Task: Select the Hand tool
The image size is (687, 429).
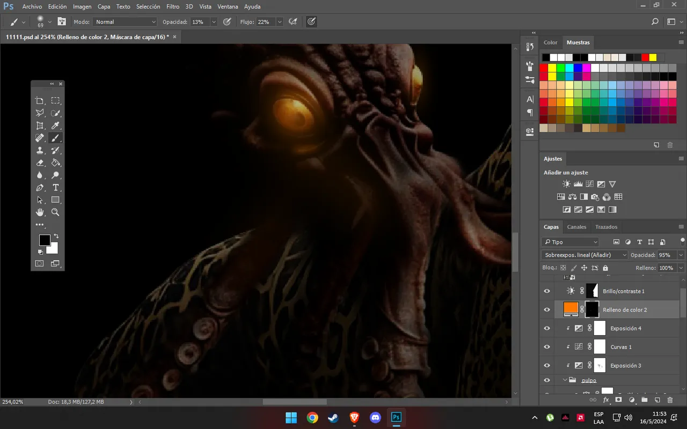Action: point(40,212)
